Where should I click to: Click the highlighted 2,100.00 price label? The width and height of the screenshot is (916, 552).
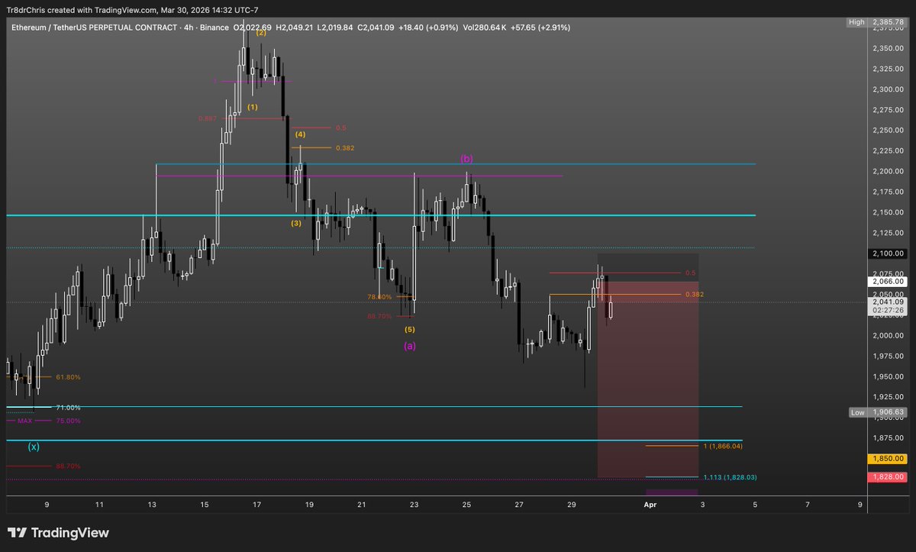click(x=887, y=253)
